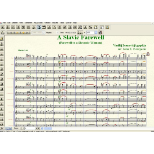Open the MIDI/Audio menu
This screenshot has height=154, width=154.
click(38, 23)
